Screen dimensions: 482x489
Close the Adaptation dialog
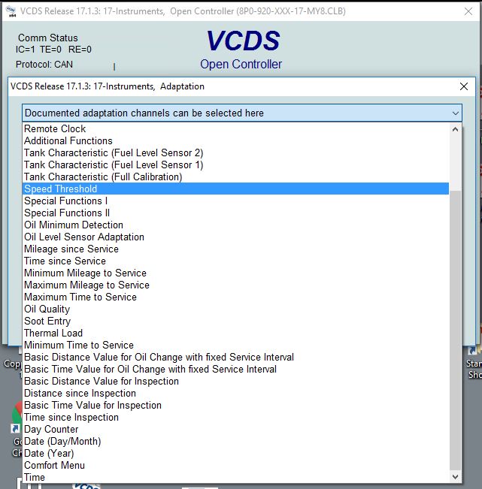pyautogui.click(x=464, y=86)
